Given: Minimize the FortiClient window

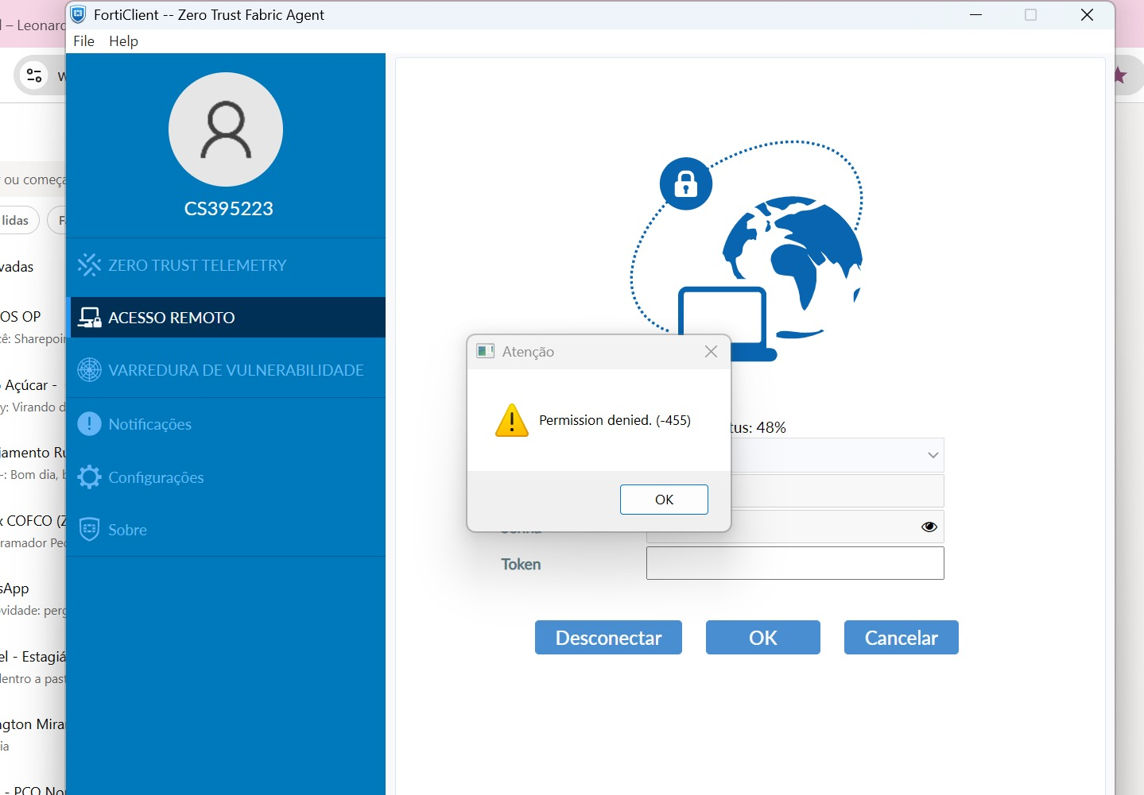Looking at the screenshot, I should point(976,14).
